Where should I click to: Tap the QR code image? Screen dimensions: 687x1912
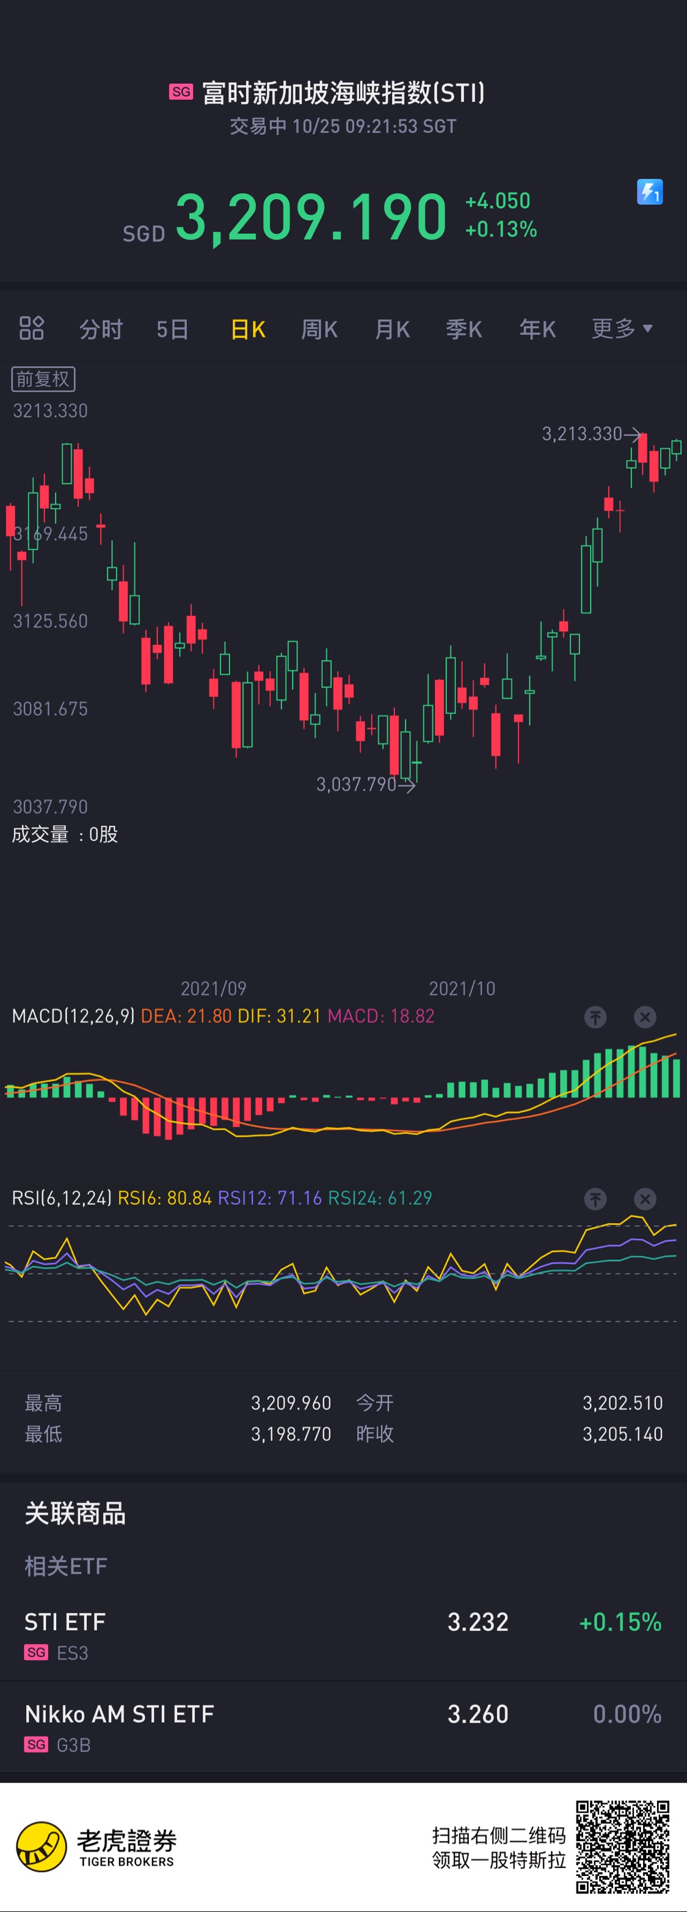click(x=623, y=1847)
